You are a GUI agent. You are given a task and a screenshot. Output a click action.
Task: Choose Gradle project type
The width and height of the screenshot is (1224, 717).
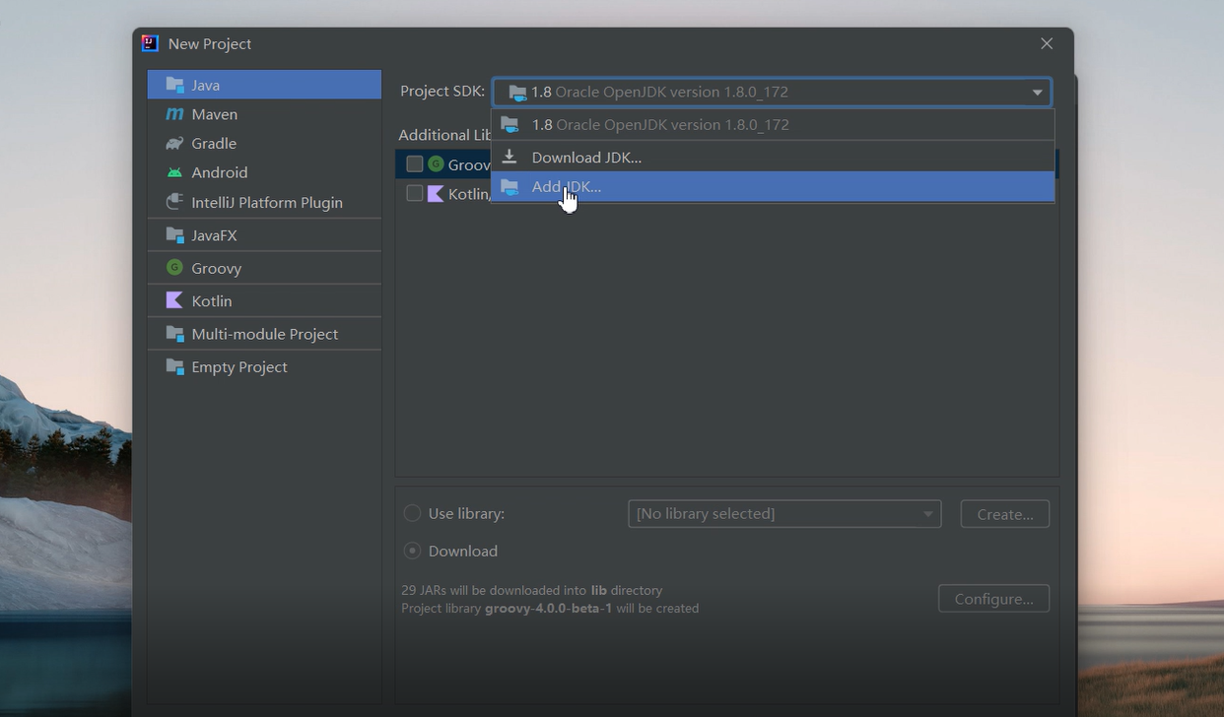(x=264, y=143)
